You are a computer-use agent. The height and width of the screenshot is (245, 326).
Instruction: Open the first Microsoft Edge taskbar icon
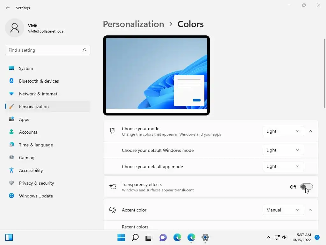pyautogui.click(x=177, y=237)
